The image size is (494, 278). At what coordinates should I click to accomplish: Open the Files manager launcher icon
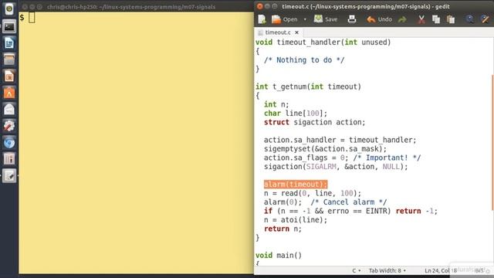point(9,59)
